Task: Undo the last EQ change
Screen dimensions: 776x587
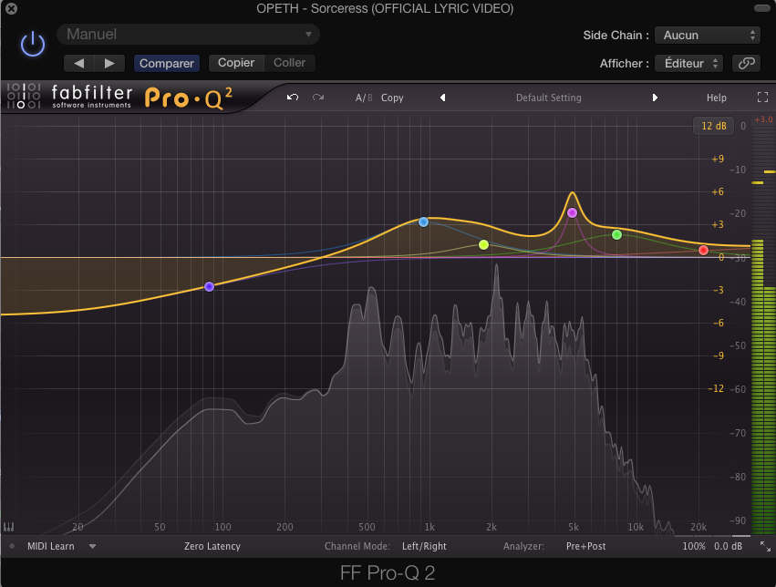Action: click(293, 98)
